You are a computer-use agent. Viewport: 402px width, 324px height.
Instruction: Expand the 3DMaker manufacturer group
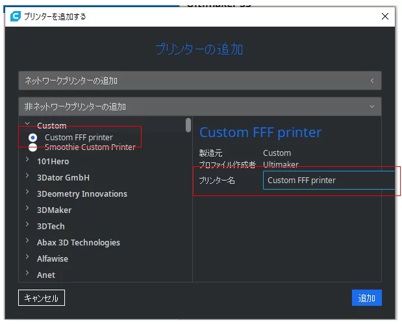click(x=27, y=208)
